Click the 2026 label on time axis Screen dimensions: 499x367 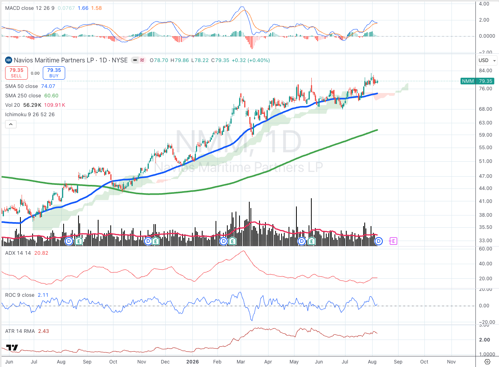(192, 362)
